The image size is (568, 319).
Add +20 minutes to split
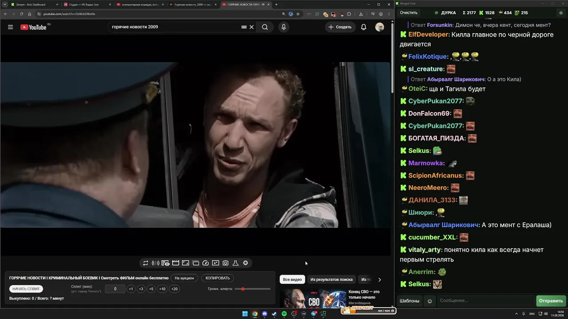174,289
